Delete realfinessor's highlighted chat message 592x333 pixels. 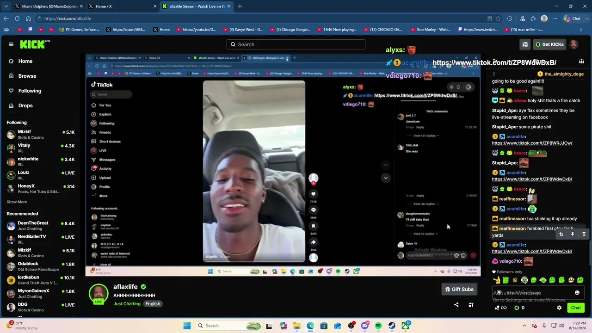pos(584,234)
